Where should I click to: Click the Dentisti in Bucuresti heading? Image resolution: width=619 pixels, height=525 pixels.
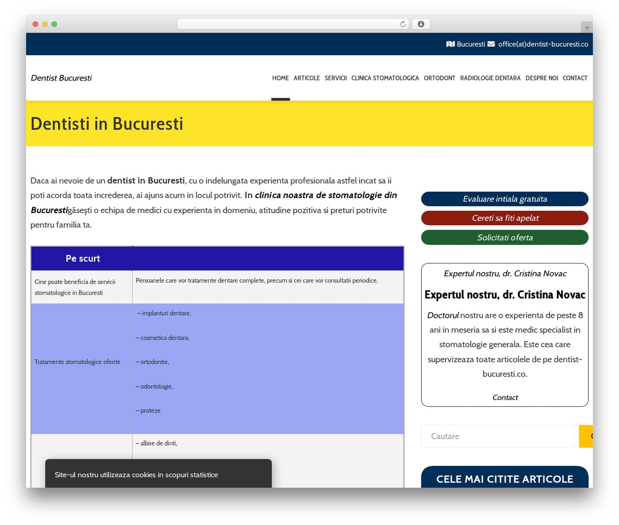point(107,124)
